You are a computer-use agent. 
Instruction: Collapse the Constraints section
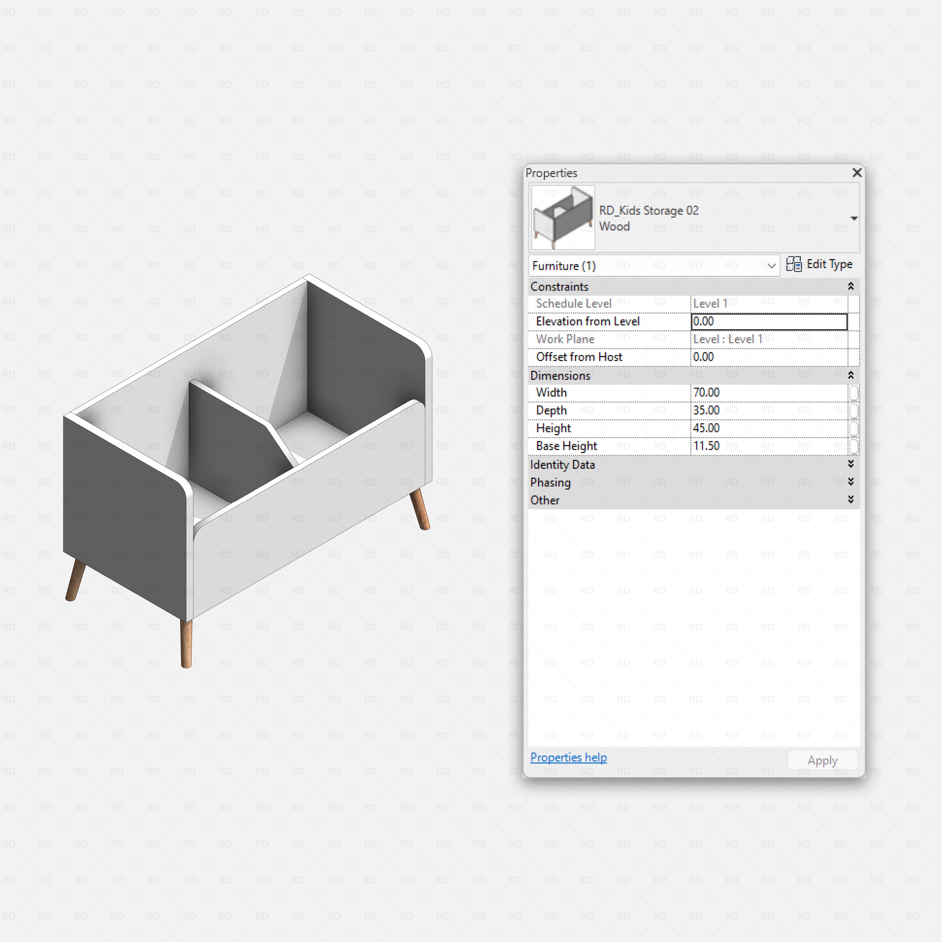(x=851, y=286)
